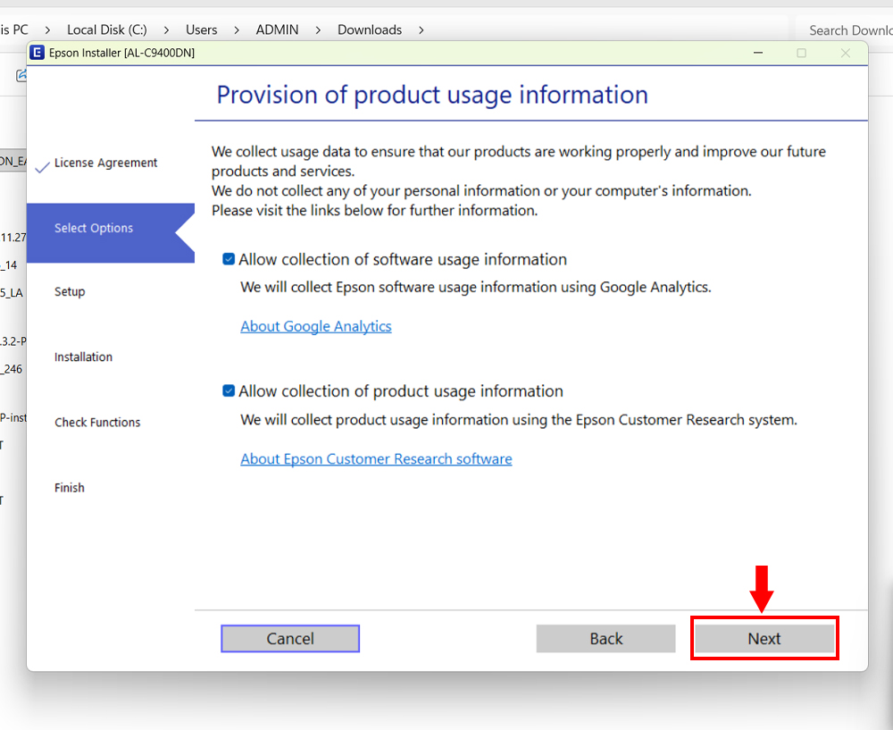Focus the Search Downloads field in Explorer

843,30
